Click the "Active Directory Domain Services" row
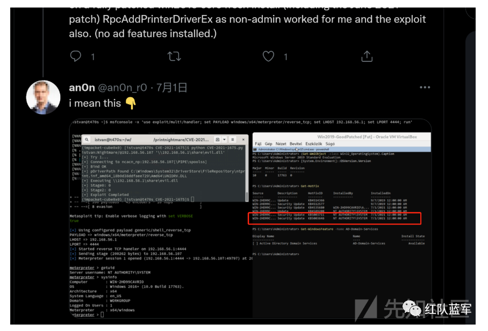 coord(338,243)
